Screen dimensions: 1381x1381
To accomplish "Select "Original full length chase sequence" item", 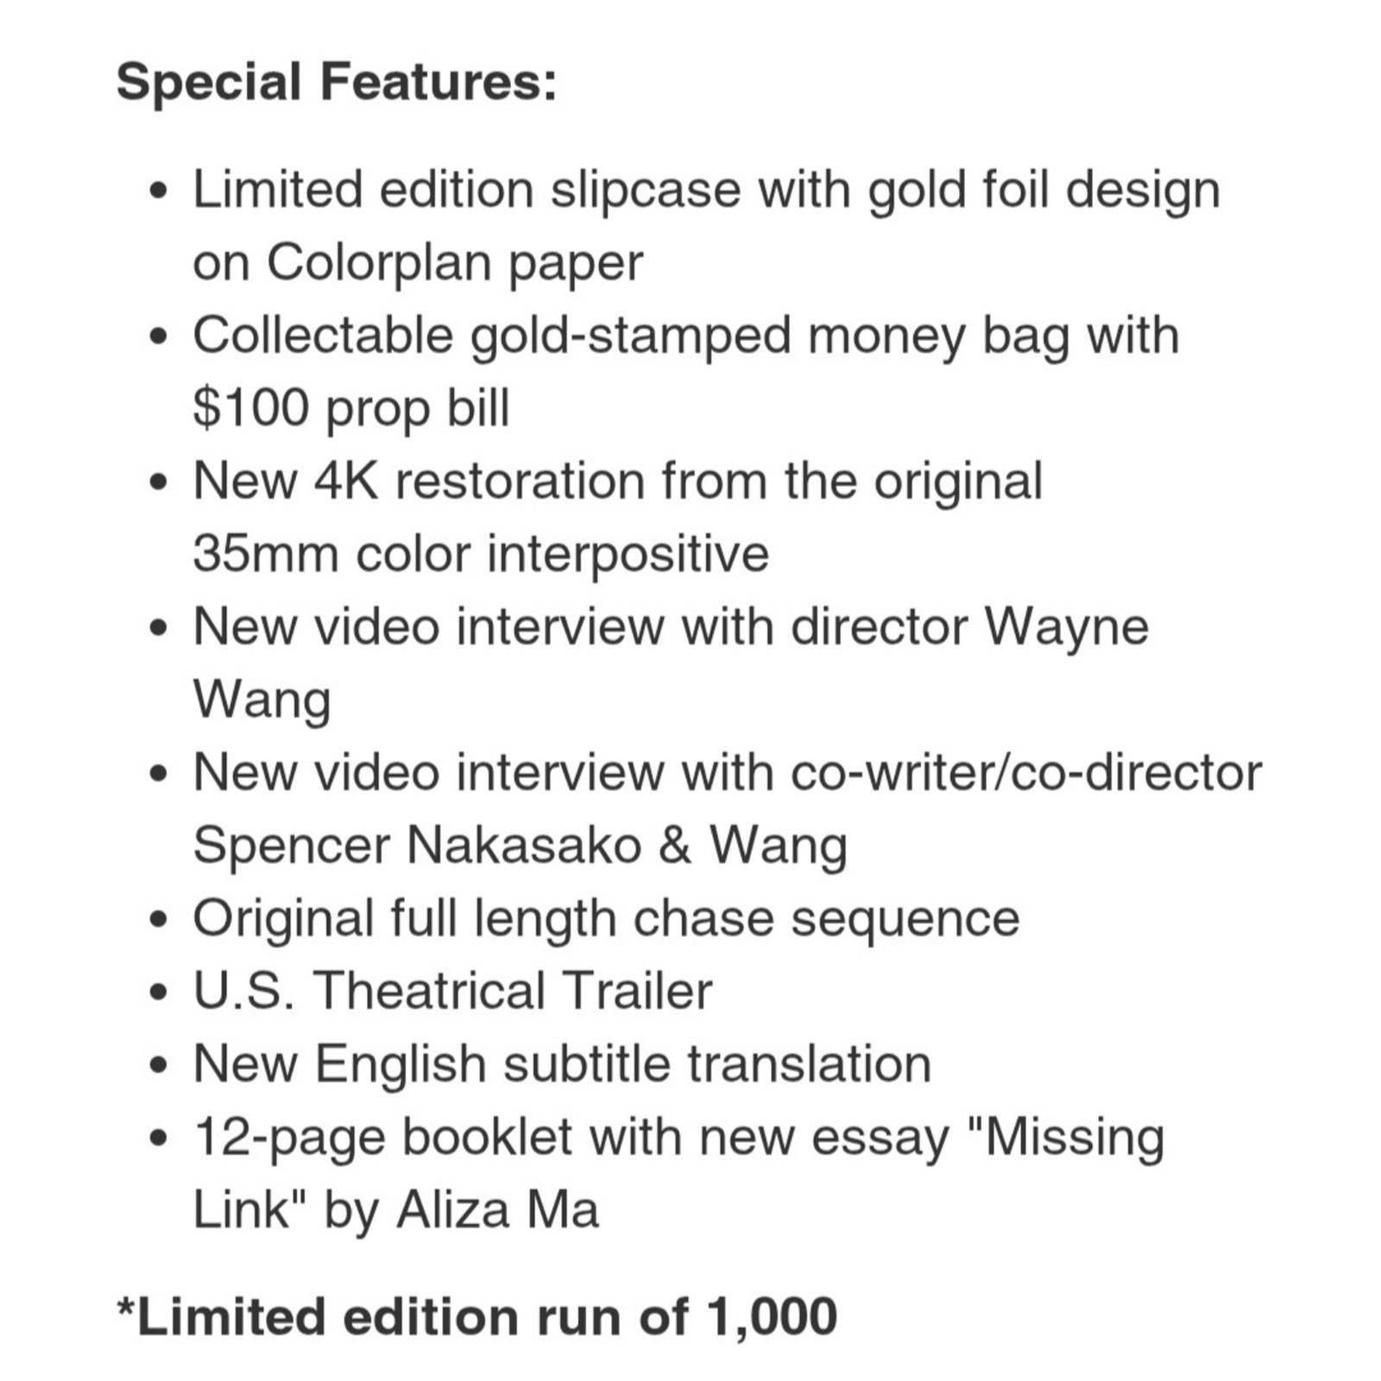I will pos(606,918).
